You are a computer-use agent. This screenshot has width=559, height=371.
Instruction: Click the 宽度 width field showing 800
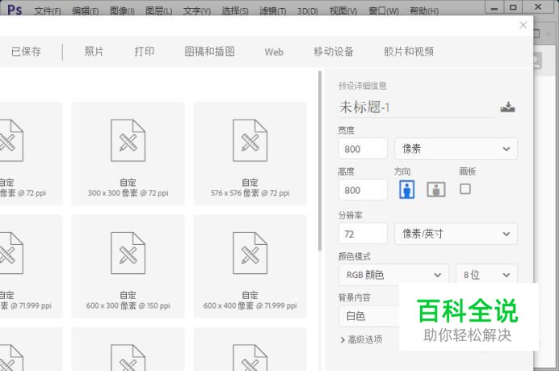click(x=363, y=149)
